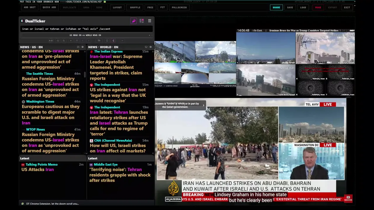This screenshot has height=210, width=374.
Task: Go to previous with left chevron icon
Action: coord(83,41)
